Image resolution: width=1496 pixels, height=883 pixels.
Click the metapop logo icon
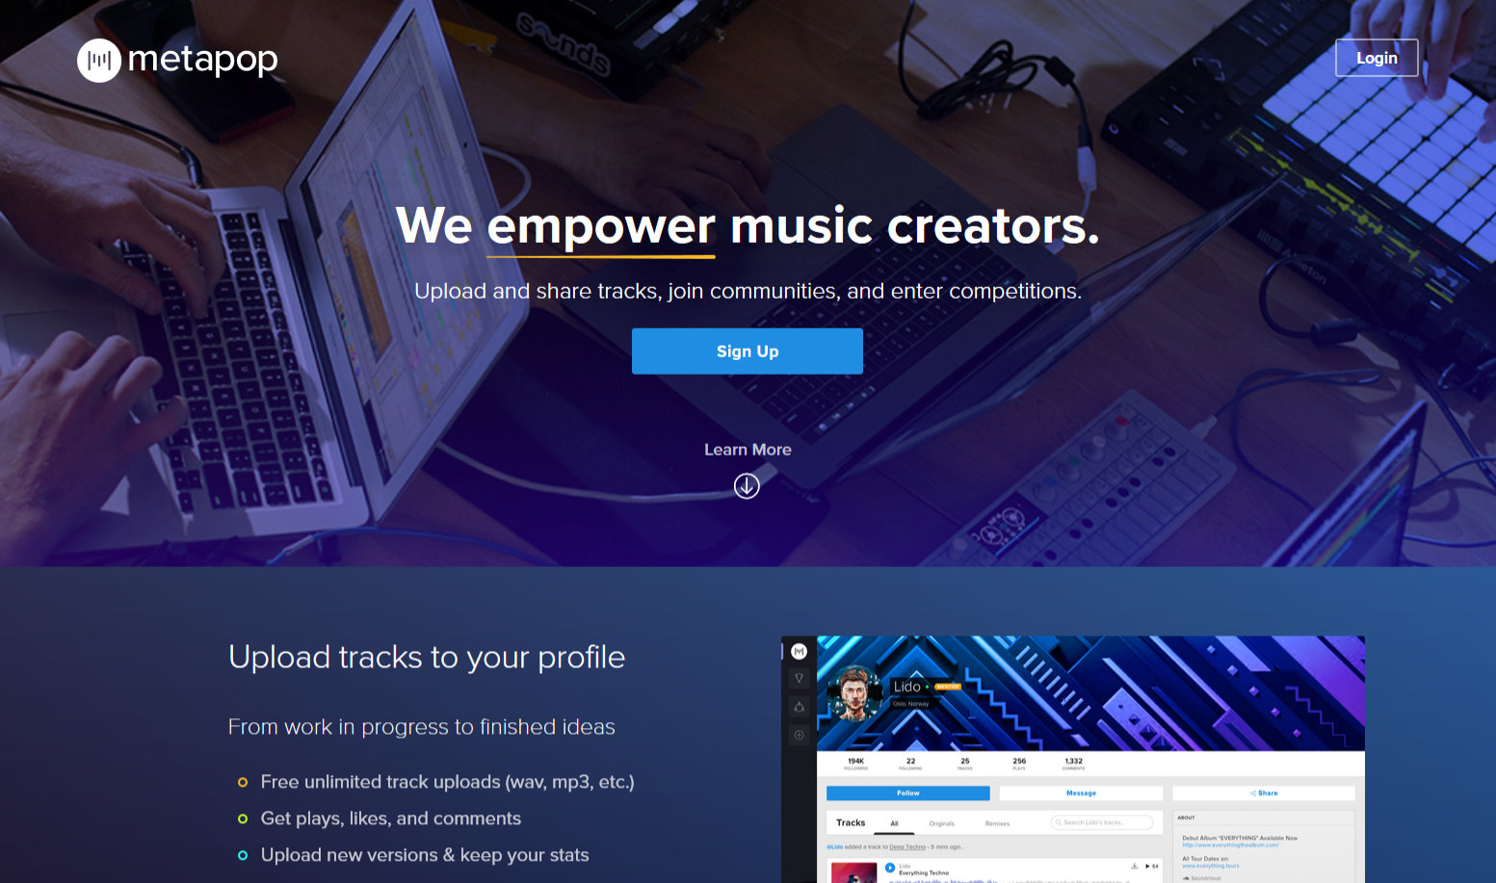pos(99,61)
